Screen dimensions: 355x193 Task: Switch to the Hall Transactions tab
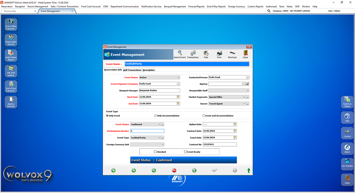point(132,70)
